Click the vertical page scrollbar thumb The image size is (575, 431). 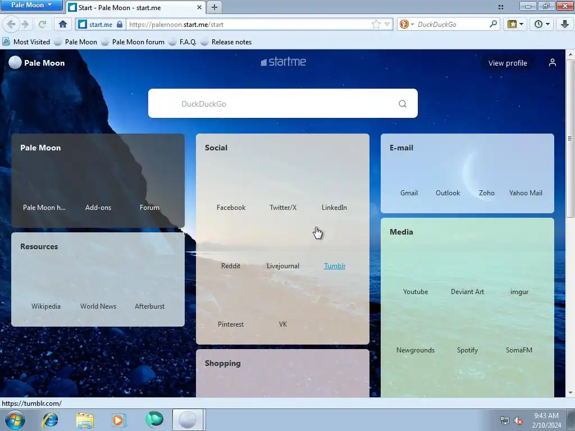pyautogui.click(x=570, y=138)
